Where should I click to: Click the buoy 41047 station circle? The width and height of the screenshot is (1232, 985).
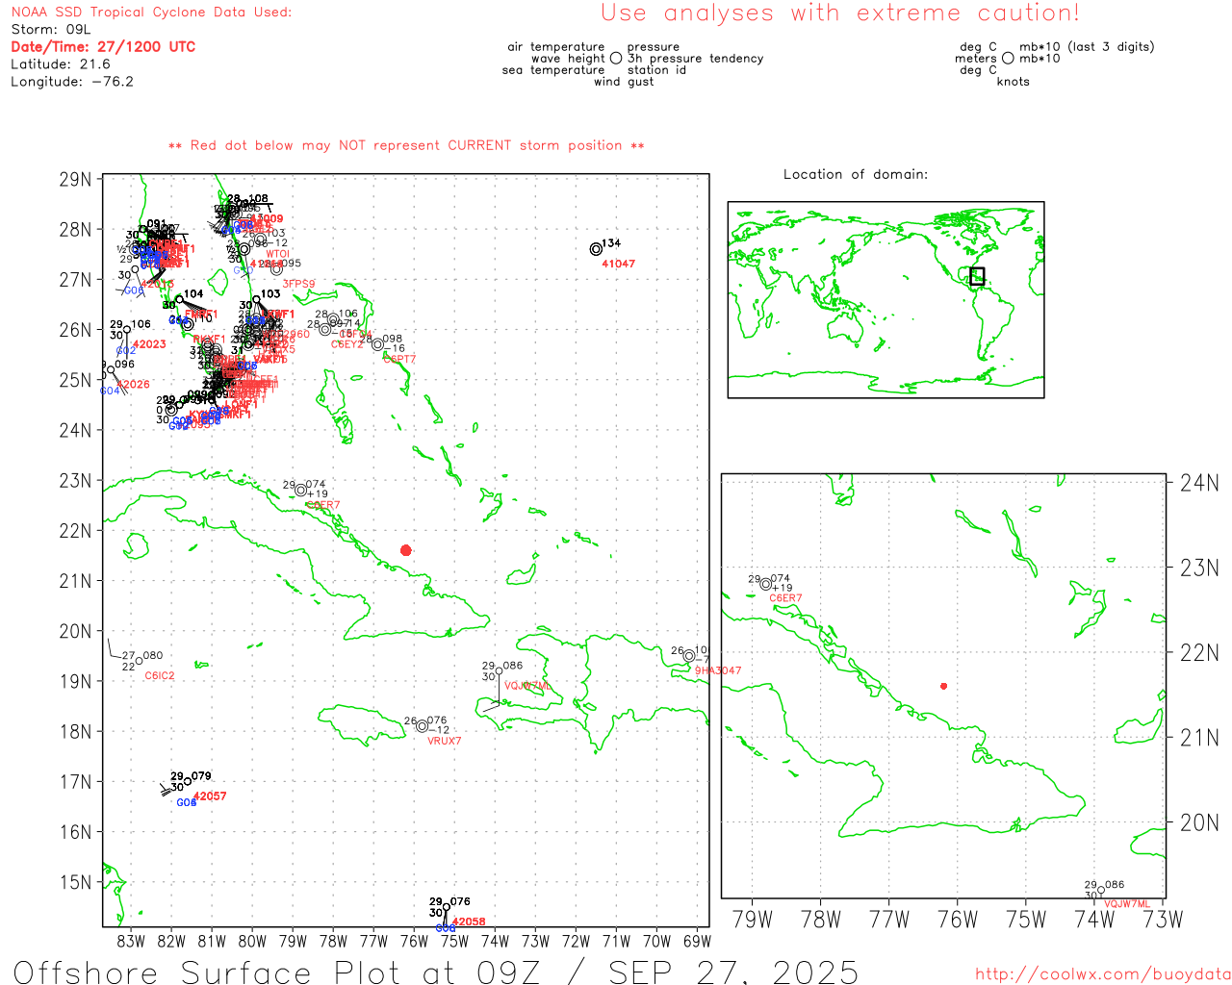[x=596, y=249]
